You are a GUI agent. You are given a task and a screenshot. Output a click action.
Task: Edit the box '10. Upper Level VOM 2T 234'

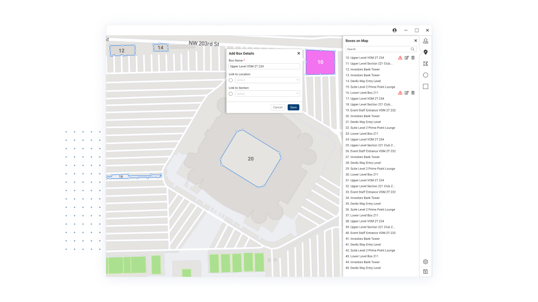tap(407, 57)
